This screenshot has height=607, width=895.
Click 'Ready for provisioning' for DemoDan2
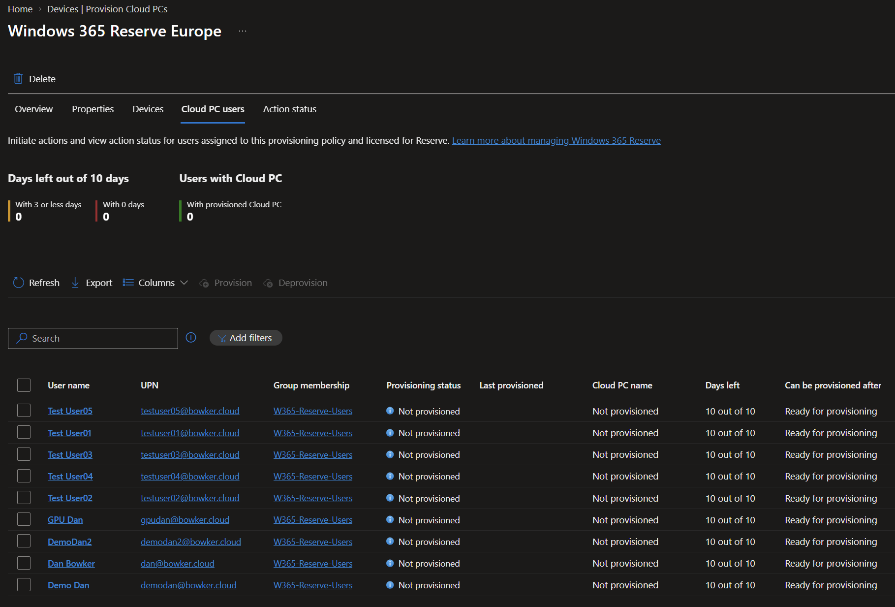[831, 542]
